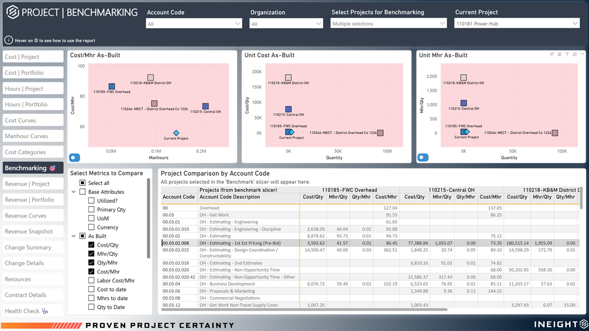
Task: Select 110218-KB&M District OH marker in Cost/Mhr chart
Action: [151, 78]
